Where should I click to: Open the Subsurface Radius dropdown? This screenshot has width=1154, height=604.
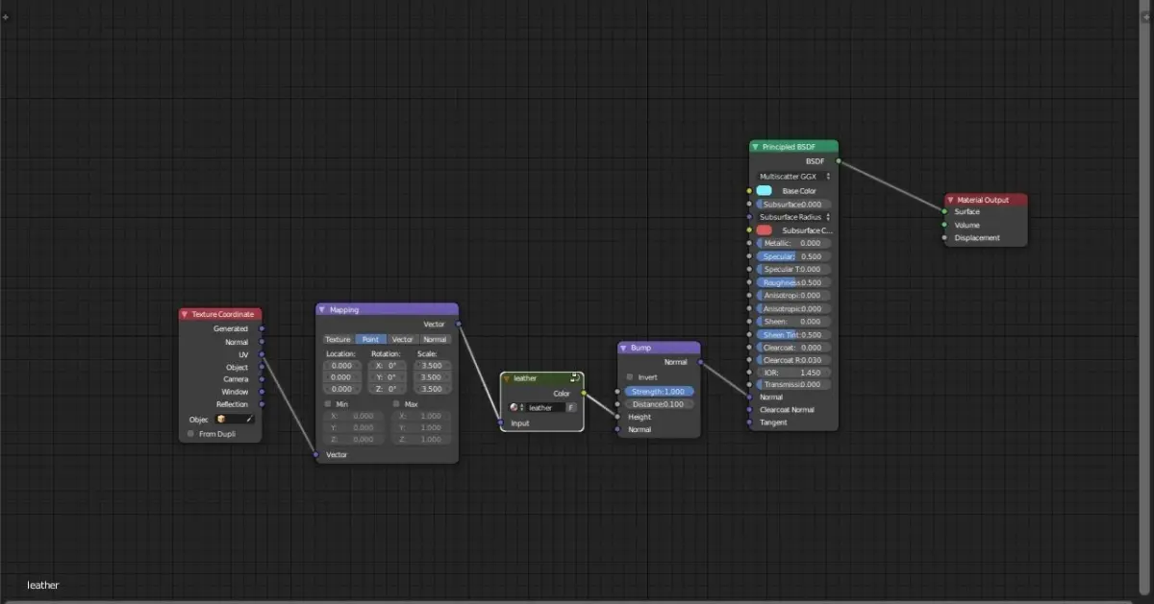coord(794,217)
